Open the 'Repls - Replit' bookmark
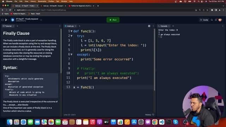The height and width of the screenshot is (127, 226). click(34, 14)
